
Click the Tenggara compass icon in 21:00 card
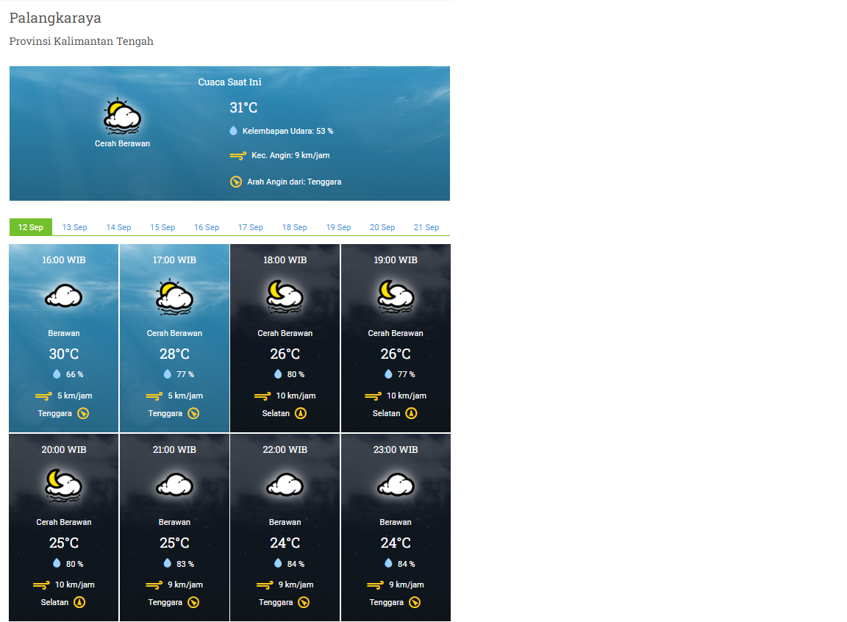pos(193,603)
